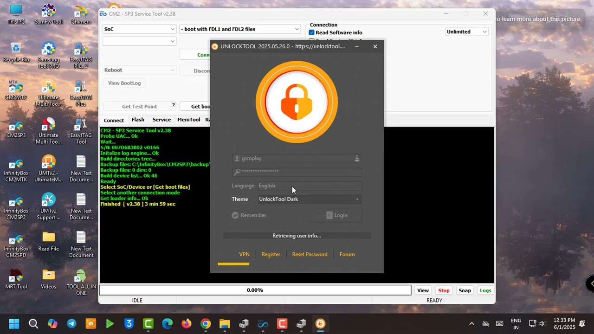The height and width of the screenshot is (334, 594).
Task: Expand boot with FDL1 and FDL2 dropdown
Action: (240, 29)
